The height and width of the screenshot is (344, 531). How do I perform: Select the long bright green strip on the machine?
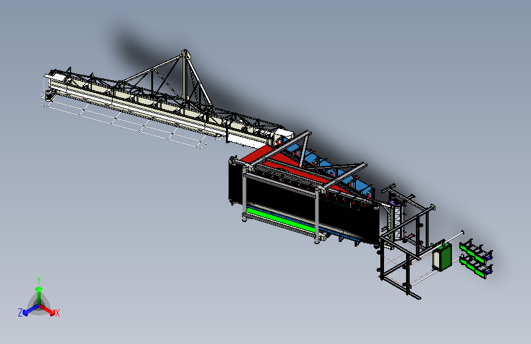pos(281,220)
